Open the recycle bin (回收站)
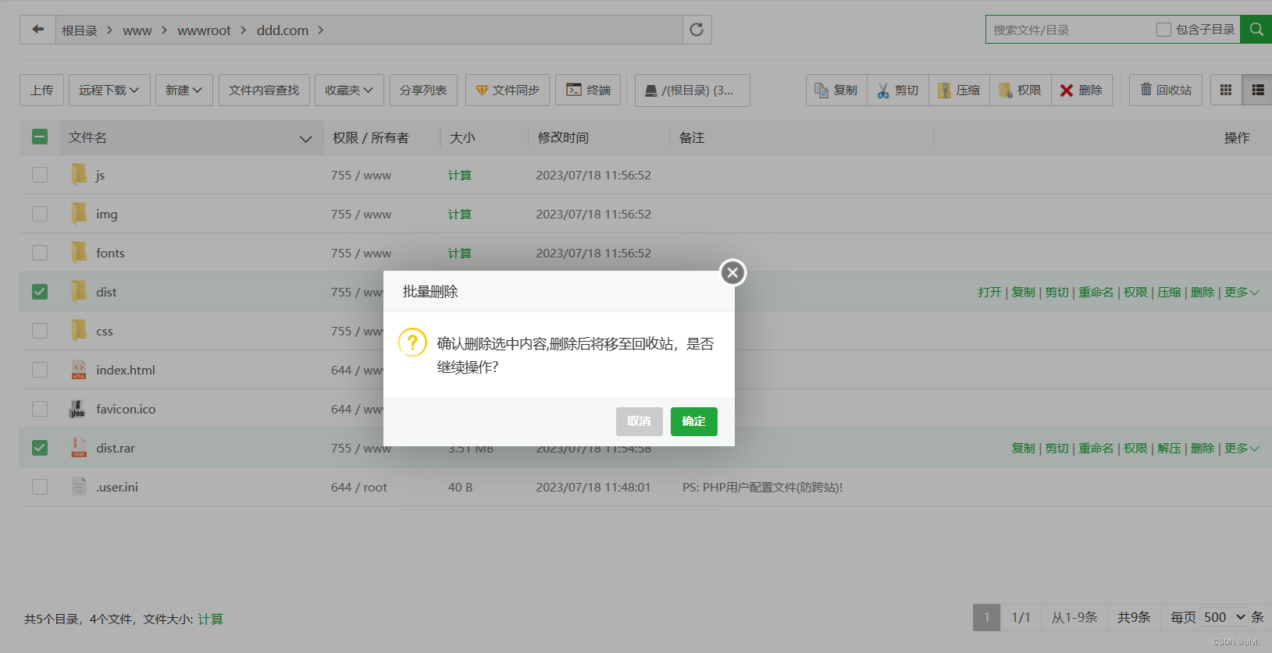The height and width of the screenshot is (653, 1272). pyautogui.click(x=1166, y=90)
